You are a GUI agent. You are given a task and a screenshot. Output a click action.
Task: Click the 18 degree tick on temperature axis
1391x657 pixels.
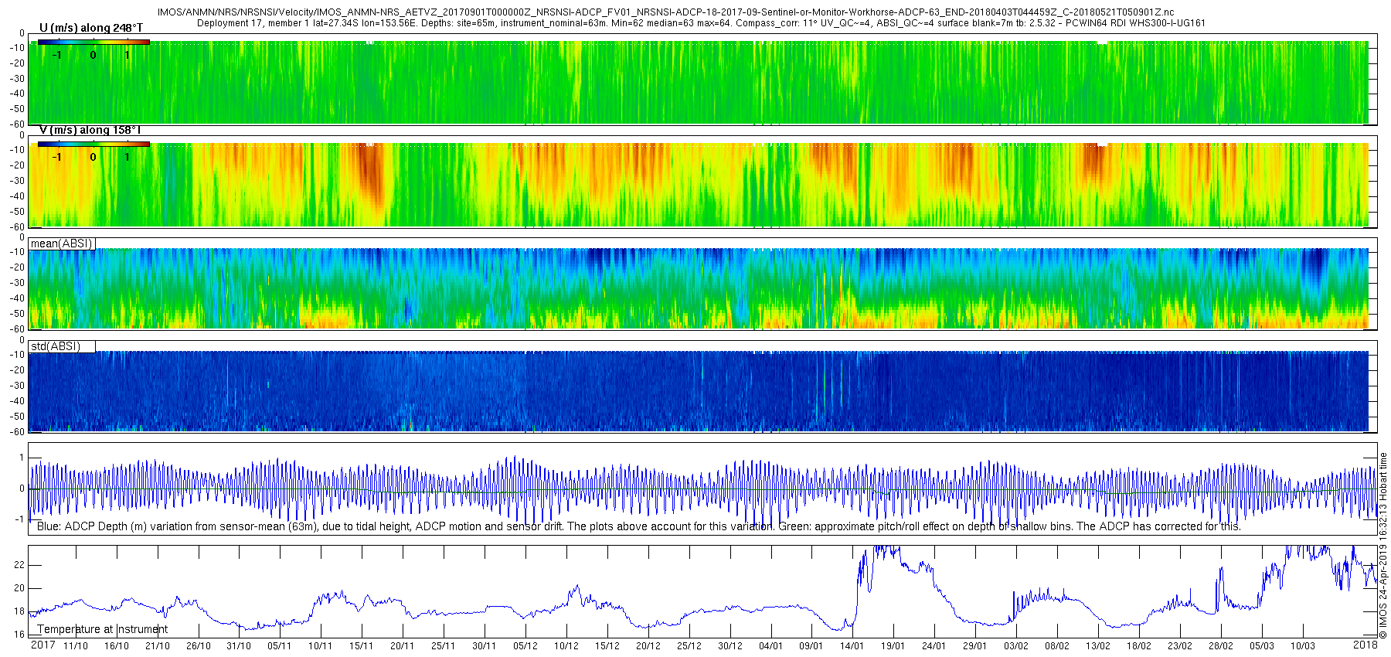[19, 611]
